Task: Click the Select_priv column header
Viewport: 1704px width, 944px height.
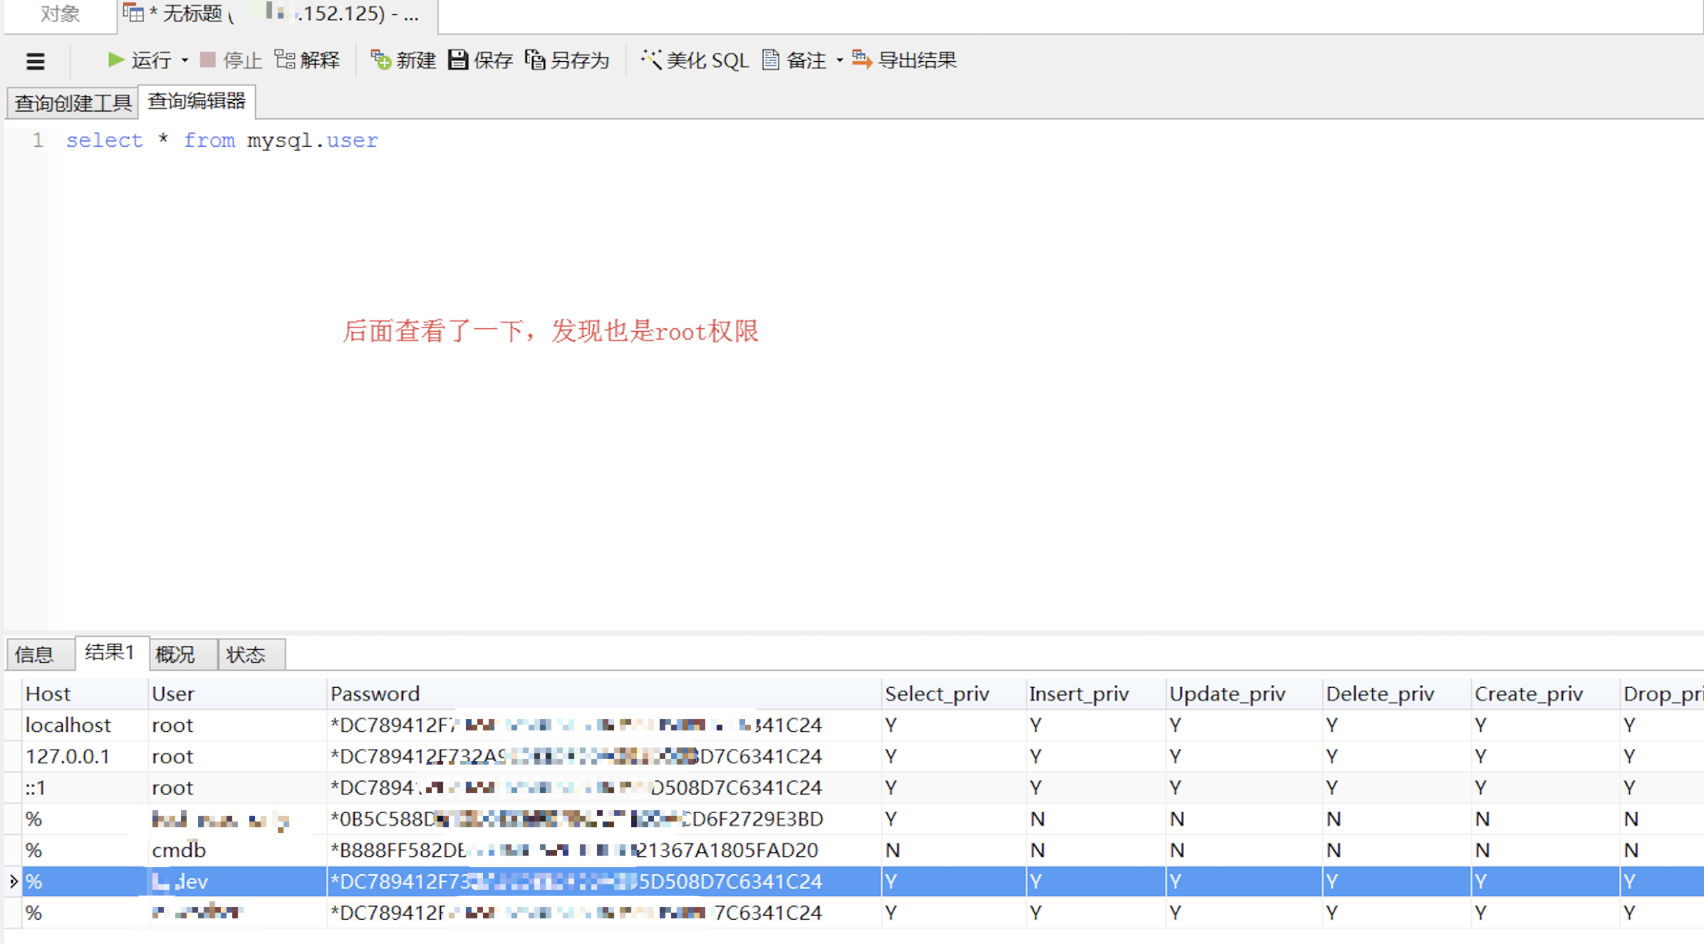Action: (x=954, y=693)
